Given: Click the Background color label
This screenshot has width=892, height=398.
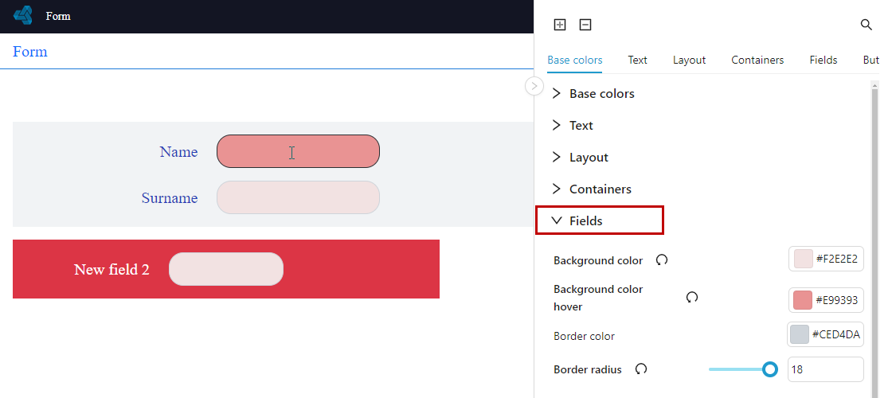Looking at the screenshot, I should pos(598,260).
